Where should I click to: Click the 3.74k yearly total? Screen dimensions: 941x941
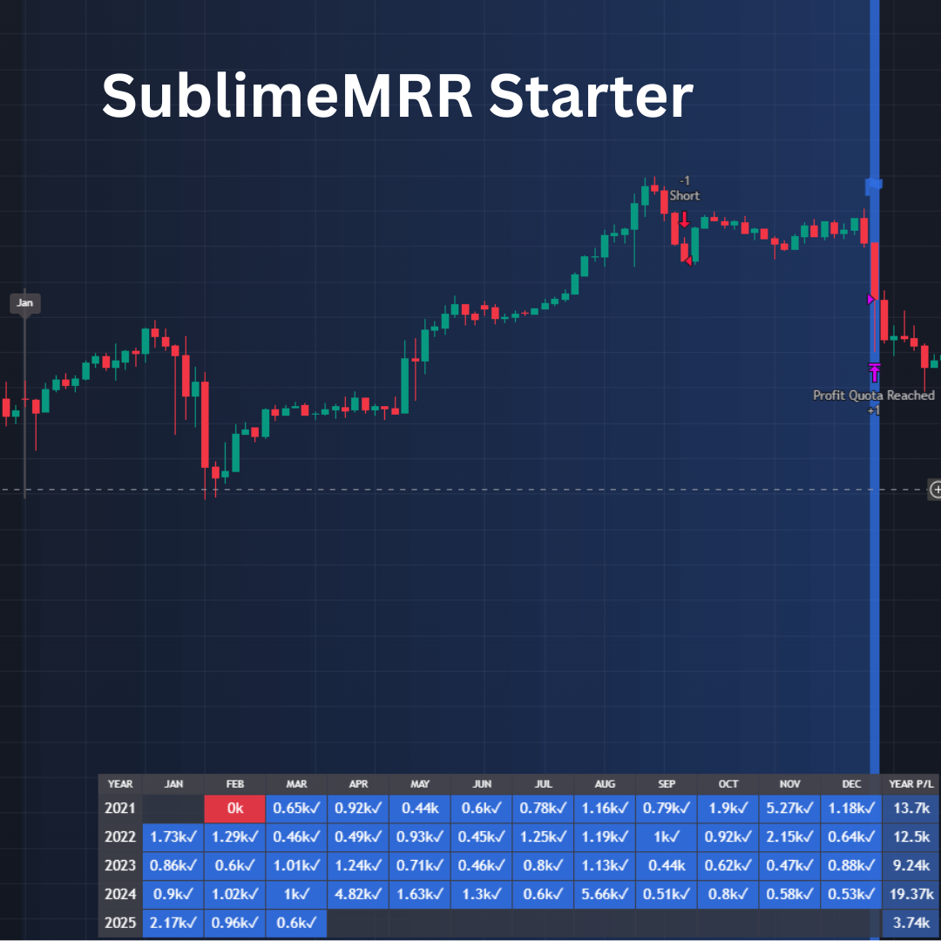pos(911,923)
